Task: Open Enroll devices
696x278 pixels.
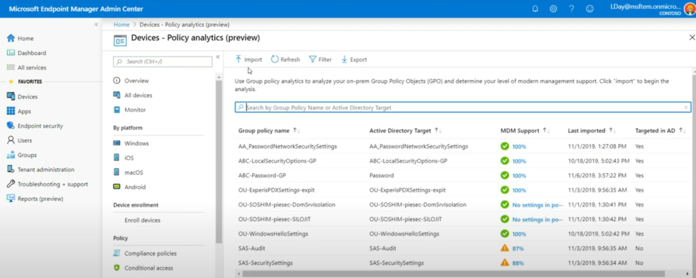Action: pos(142,220)
